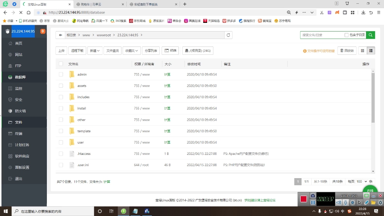Stop page loading with the X button
This screenshot has height=216, width=384.
pyautogui.click(x=21, y=12)
